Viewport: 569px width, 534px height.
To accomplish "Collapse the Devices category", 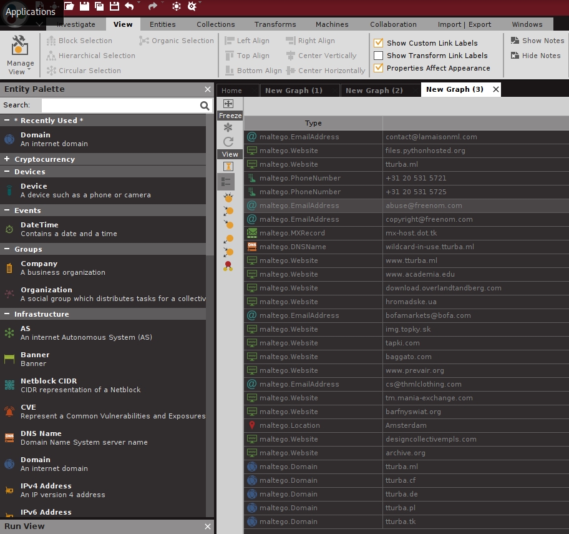I will pos(7,171).
